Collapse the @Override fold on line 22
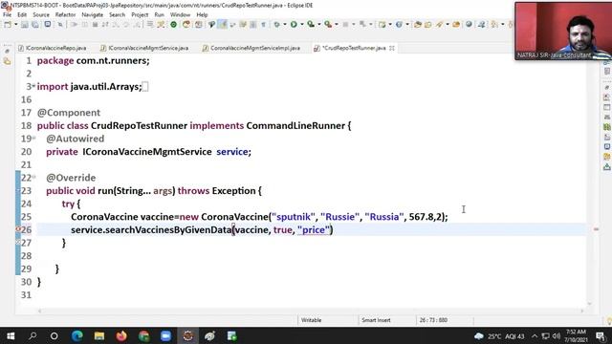 point(34,177)
